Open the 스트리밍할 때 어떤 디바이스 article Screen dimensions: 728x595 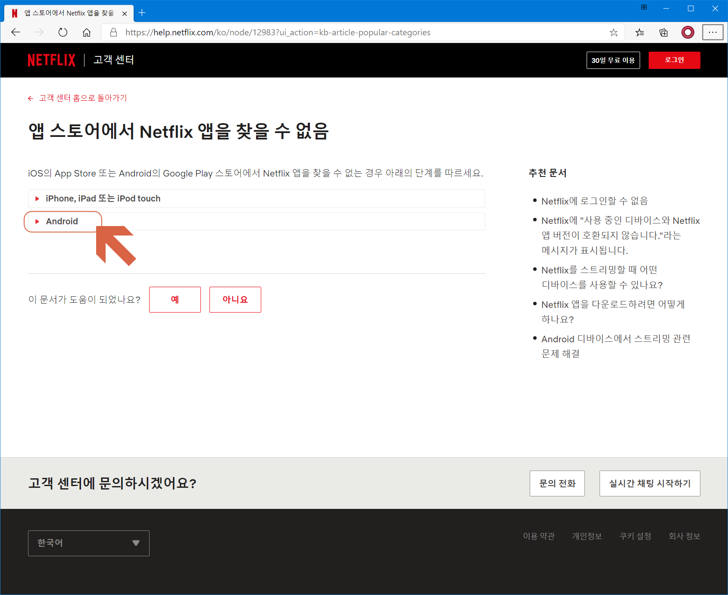[602, 277]
